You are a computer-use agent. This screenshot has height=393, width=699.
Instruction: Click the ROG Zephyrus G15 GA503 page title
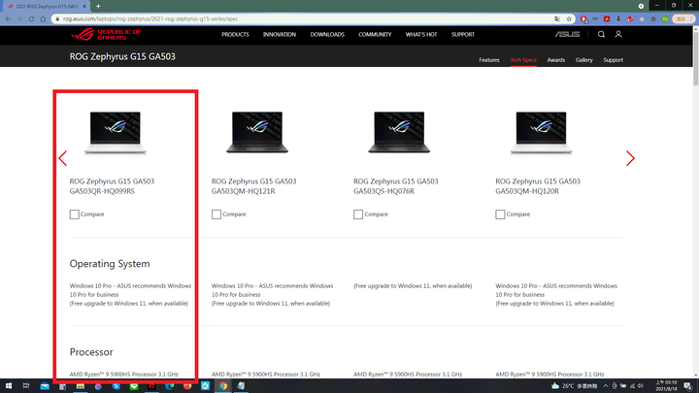(122, 56)
